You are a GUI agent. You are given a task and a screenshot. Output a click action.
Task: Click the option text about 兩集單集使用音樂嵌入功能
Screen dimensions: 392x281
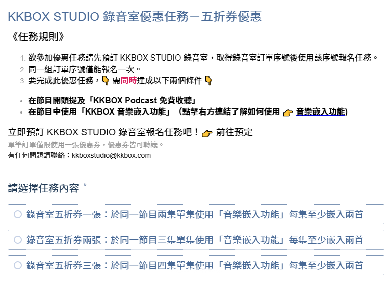click(195, 214)
